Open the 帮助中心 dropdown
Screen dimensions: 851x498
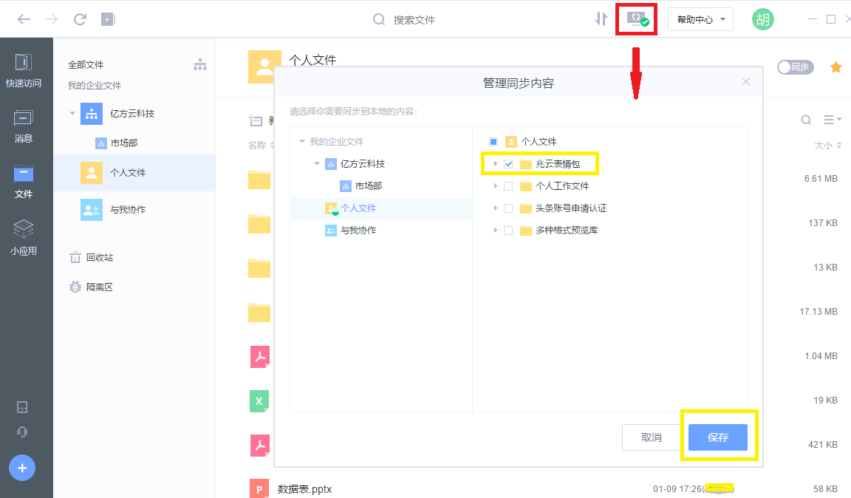[699, 18]
